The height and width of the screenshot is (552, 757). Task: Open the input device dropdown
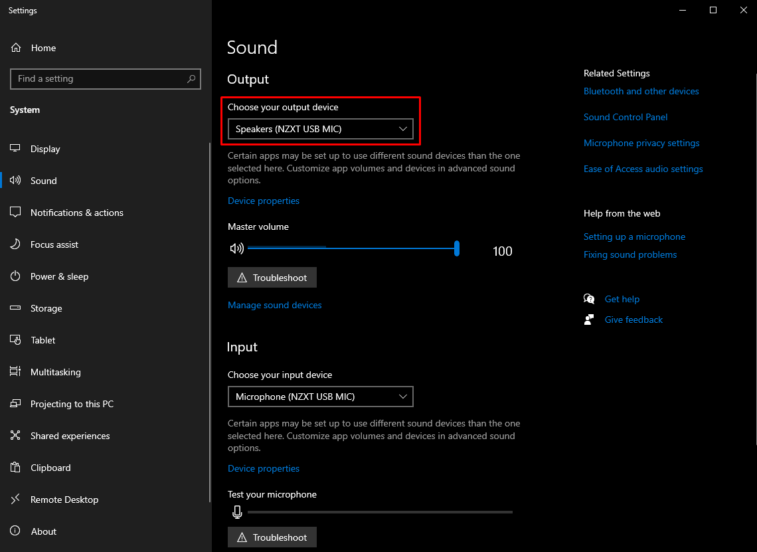pyautogui.click(x=321, y=397)
